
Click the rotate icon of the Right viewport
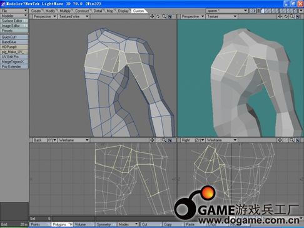coord(286,140)
